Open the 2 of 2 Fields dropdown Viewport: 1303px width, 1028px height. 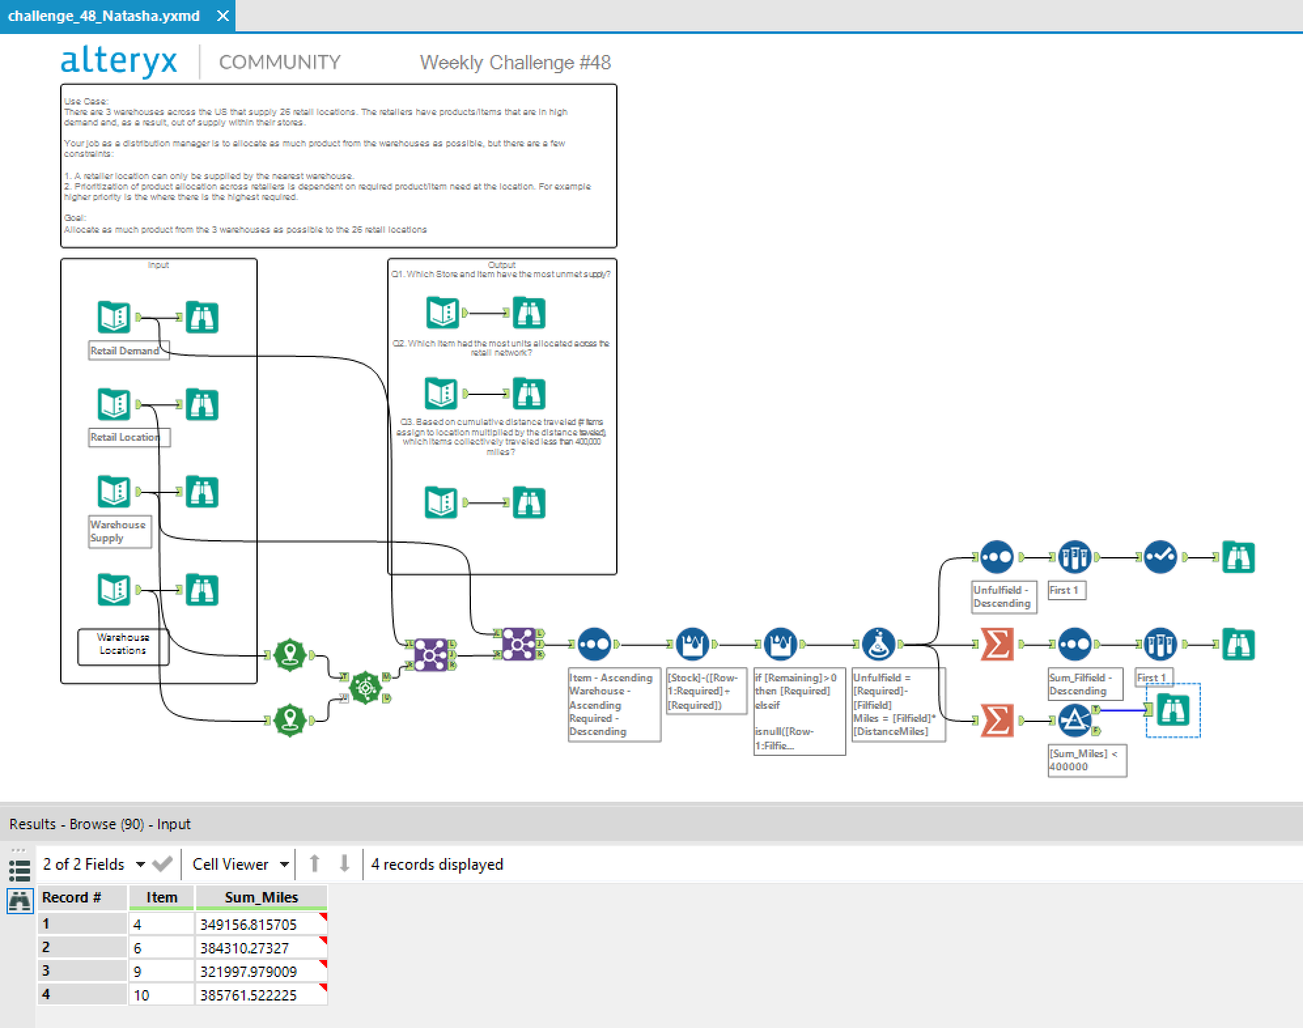95,864
